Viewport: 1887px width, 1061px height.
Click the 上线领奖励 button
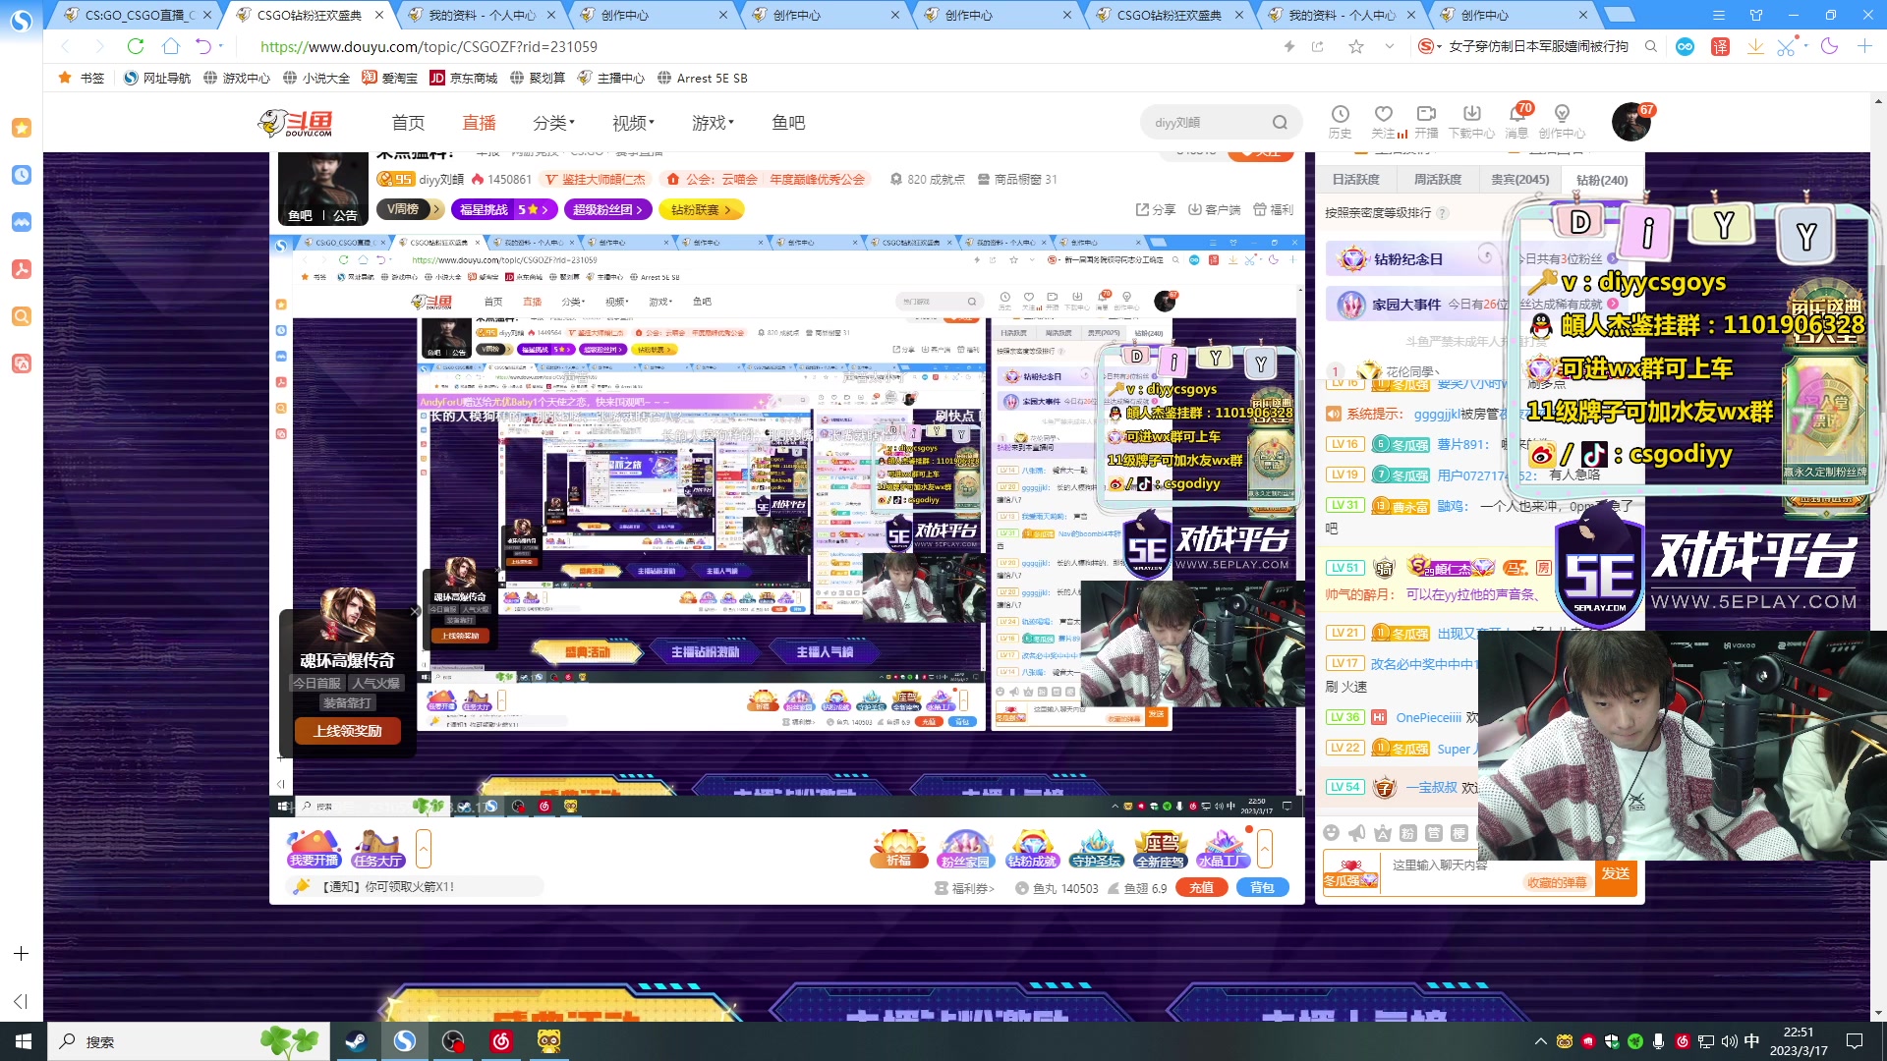click(347, 731)
